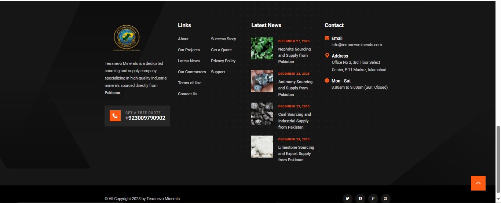The image size is (501, 203).
Task: Select Get a Quote link
Action: (x=221, y=50)
